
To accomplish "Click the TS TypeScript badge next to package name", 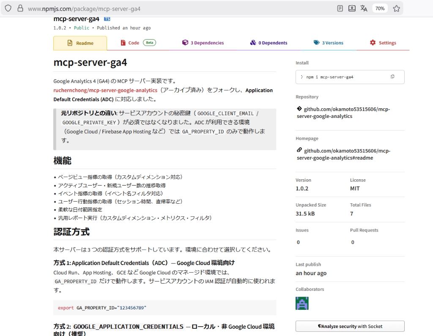I will [107, 19].
